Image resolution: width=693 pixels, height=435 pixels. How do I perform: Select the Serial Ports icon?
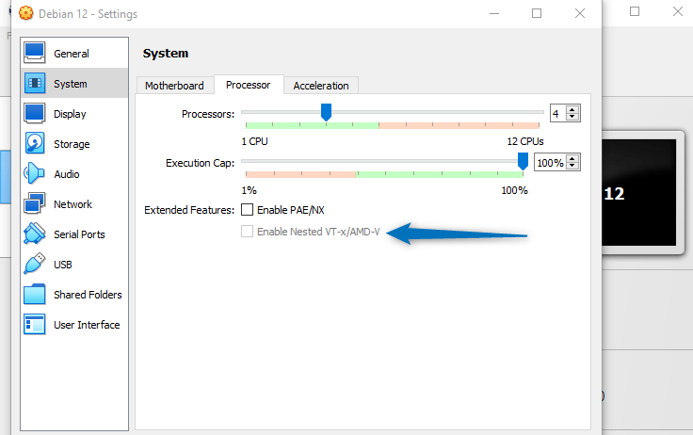(35, 234)
